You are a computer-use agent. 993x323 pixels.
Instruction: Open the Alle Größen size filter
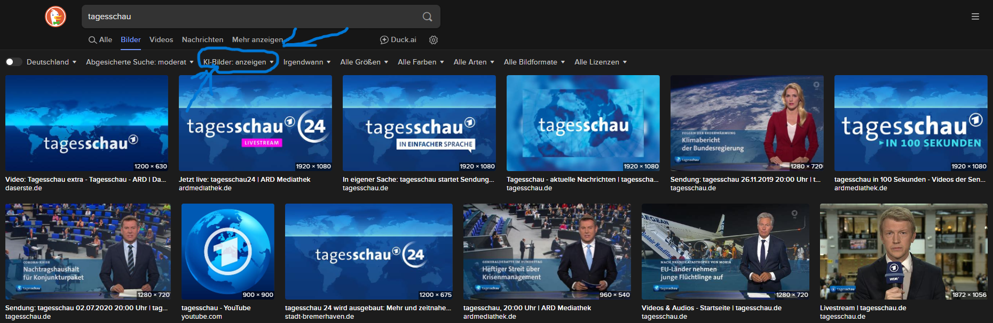point(364,62)
